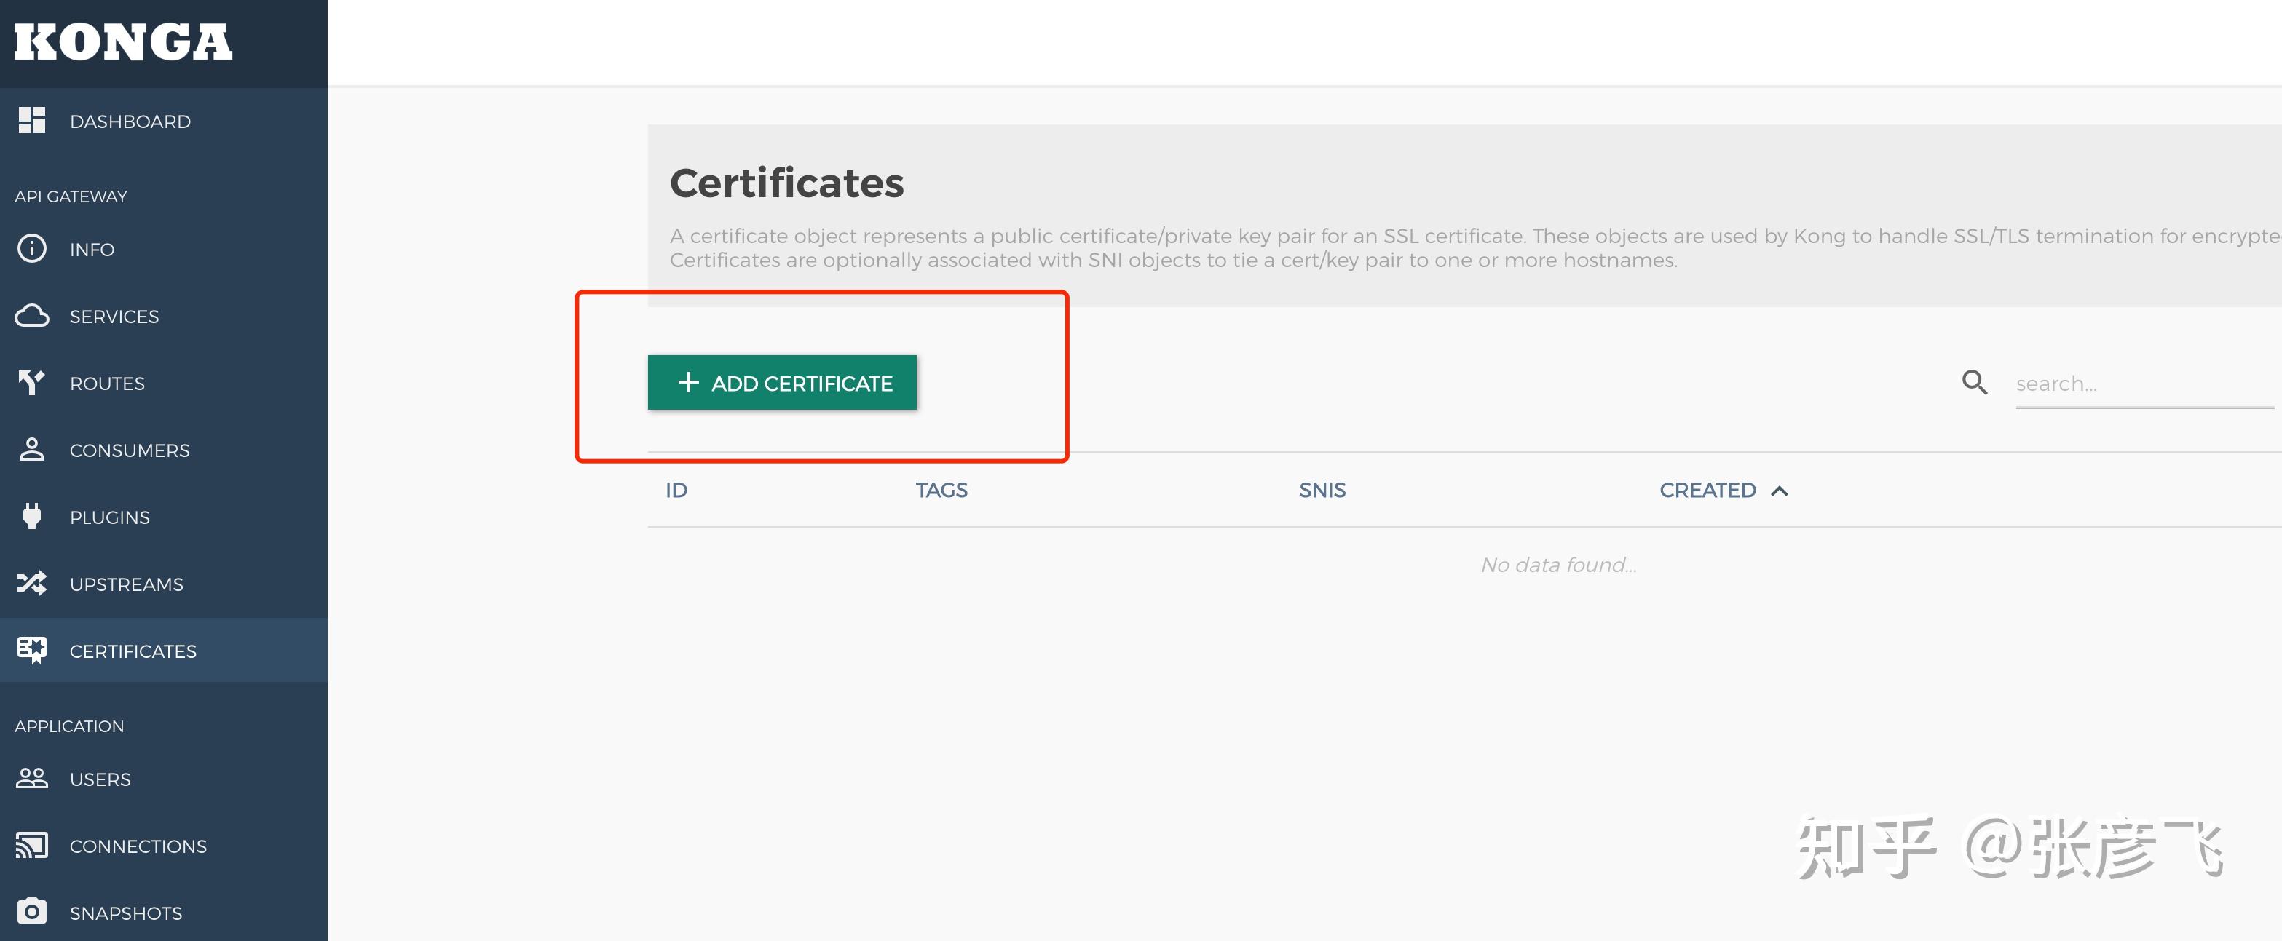Sort table by ID column
Viewport: 2282px width, 941px height.
click(x=676, y=491)
